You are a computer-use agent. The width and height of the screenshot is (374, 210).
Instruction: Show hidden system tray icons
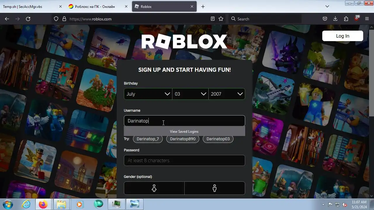(323, 204)
